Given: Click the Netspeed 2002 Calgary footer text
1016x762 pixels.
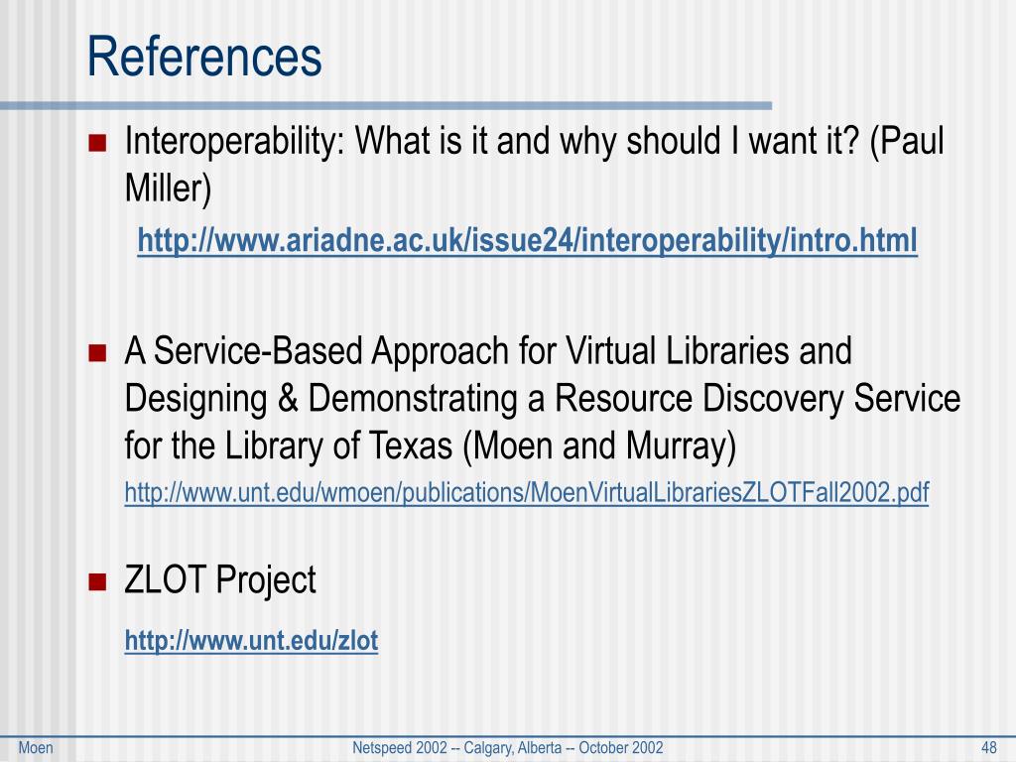Looking at the screenshot, I should [x=508, y=748].
